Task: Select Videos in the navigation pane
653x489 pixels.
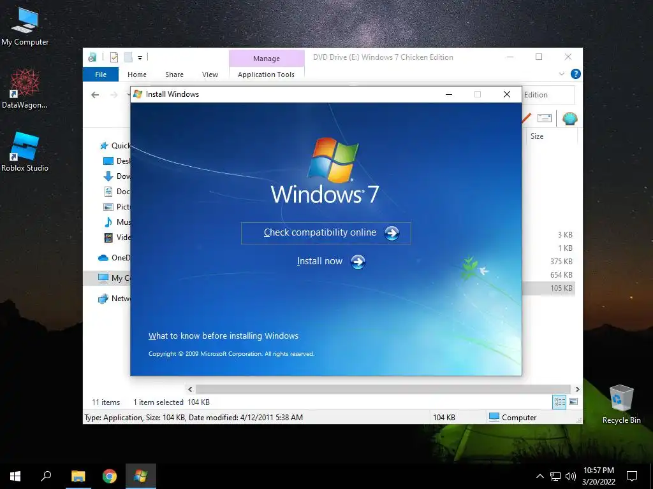Action: click(x=116, y=237)
